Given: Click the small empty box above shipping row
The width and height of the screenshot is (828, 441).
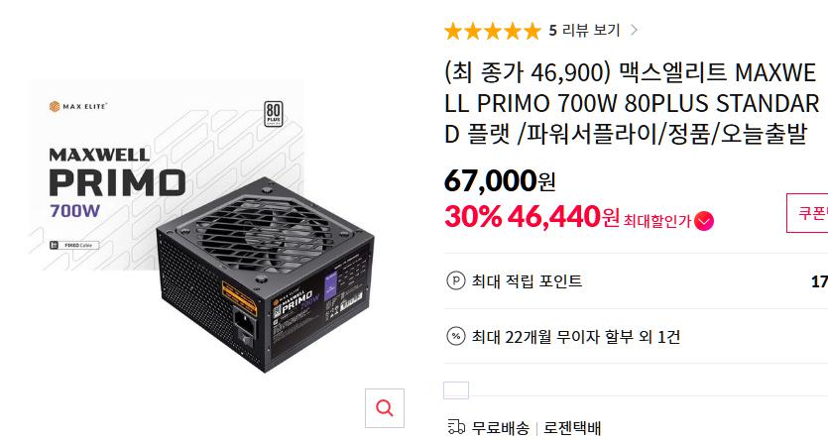Looking at the screenshot, I should coord(456,390).
